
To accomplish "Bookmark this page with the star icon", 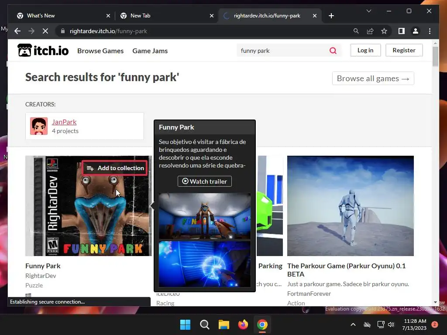I will tap(384, 31).
